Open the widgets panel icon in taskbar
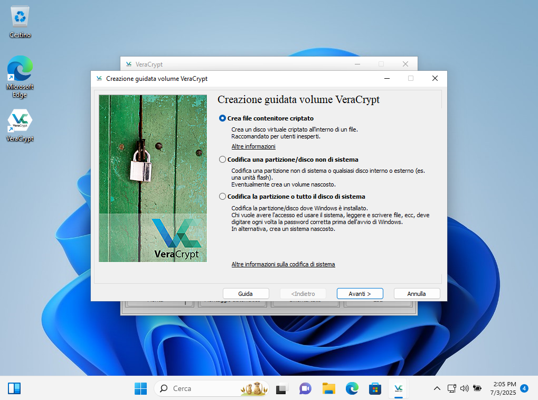Viewport: 538px width, 400px height. coord(14,388)
